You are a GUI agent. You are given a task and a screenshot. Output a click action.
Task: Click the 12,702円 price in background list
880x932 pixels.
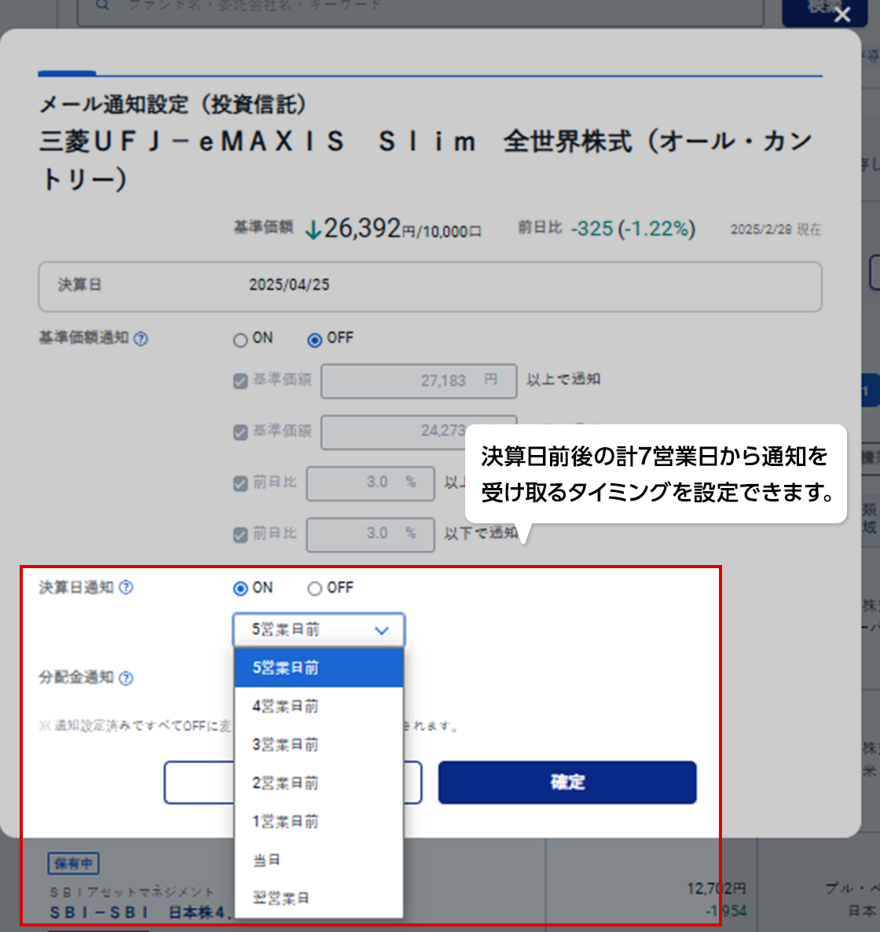tap(716, 889)
